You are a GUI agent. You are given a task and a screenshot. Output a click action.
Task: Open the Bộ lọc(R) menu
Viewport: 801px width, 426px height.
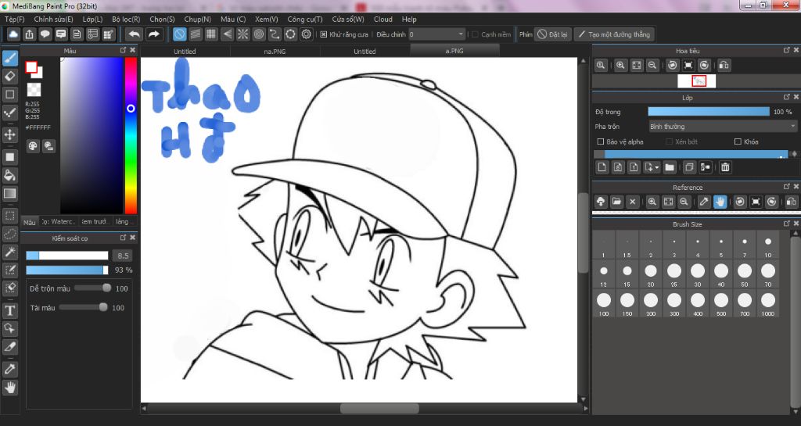126,19
